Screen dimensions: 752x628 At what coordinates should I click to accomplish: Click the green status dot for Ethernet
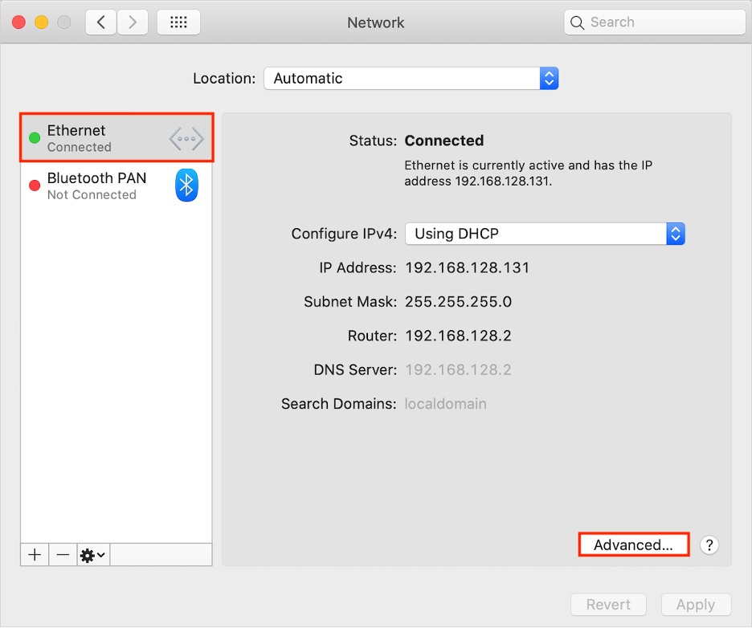click(x=35, y=137)
